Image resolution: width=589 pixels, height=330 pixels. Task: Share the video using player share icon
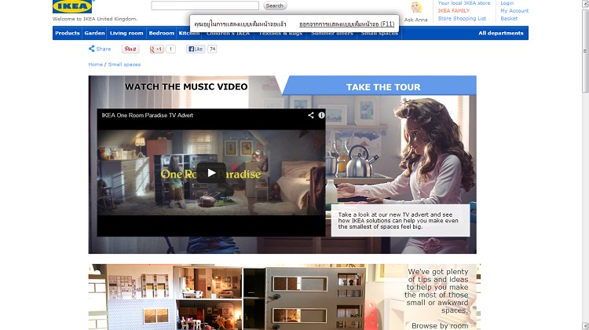(x=311, y=115)
